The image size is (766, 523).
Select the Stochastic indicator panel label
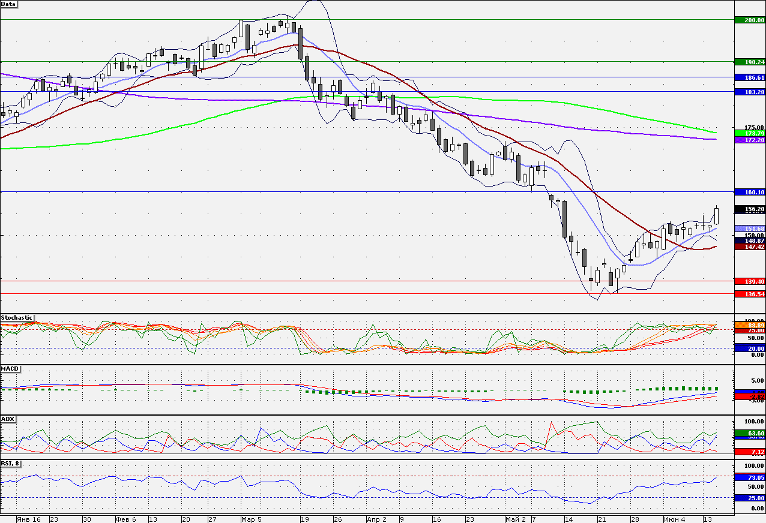click(x=17, y=317)
